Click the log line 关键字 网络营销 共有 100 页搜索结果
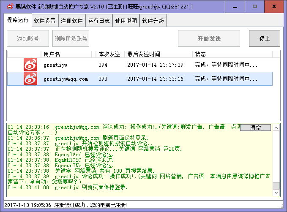 (81, 171)
